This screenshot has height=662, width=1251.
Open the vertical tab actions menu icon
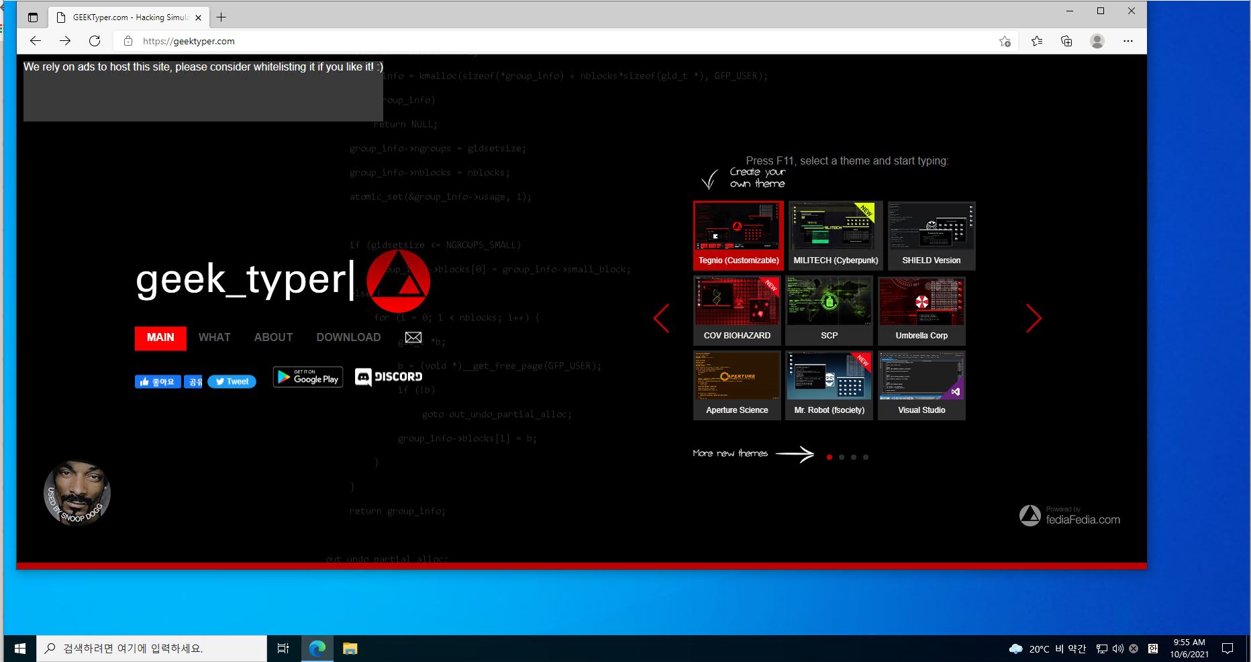coord(33,17)
